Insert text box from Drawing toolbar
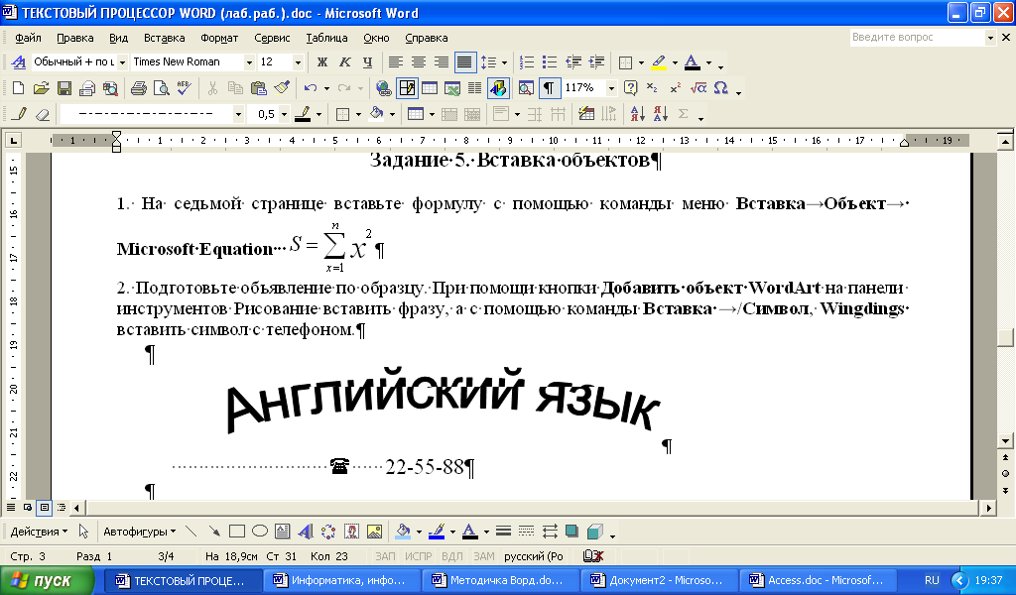This screenshot has width=1016, height=595. [283, 532]
